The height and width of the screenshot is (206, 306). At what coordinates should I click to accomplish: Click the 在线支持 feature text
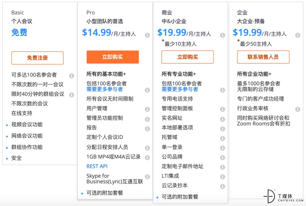22,113
